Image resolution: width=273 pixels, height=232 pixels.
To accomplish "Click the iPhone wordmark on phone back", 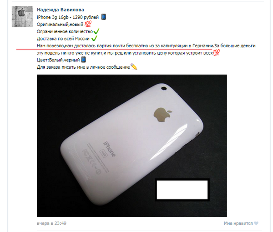I will click(x=110, y=149).
